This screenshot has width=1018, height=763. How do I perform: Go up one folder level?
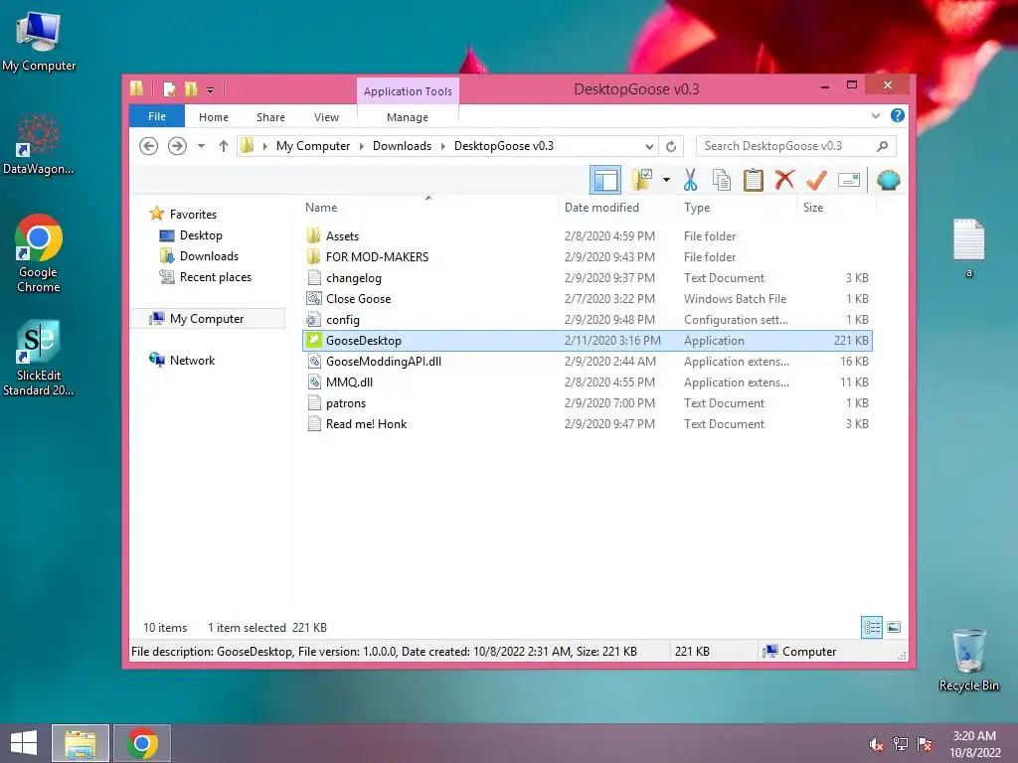(224, 146)
